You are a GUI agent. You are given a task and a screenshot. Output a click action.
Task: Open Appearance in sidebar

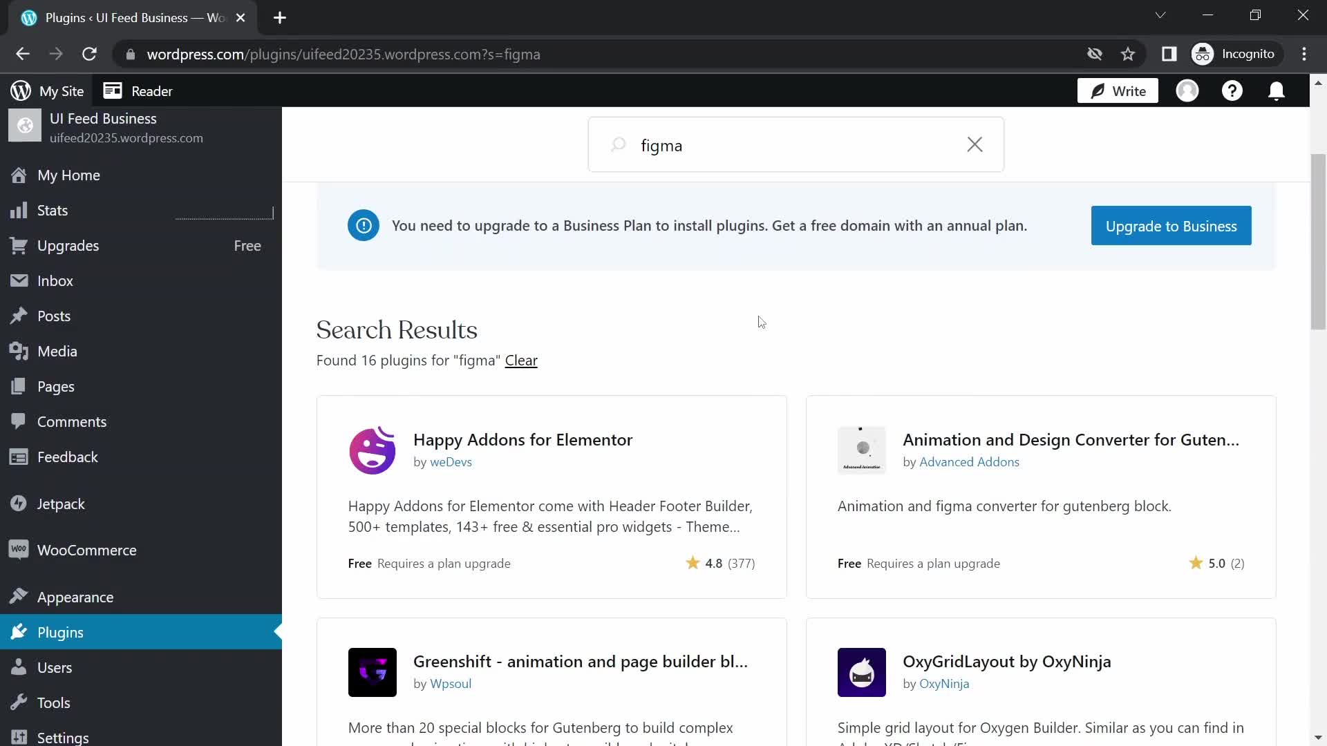pyautogui.click(x=141, y=597)
